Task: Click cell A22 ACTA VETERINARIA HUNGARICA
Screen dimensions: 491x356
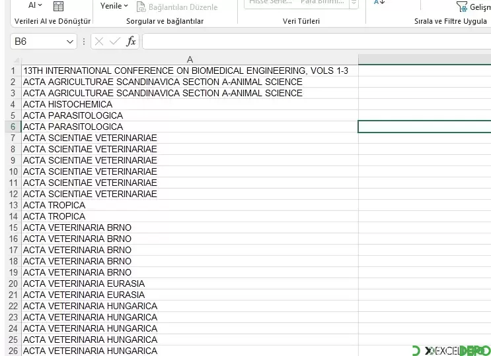Action: click(x=190, y=306)
